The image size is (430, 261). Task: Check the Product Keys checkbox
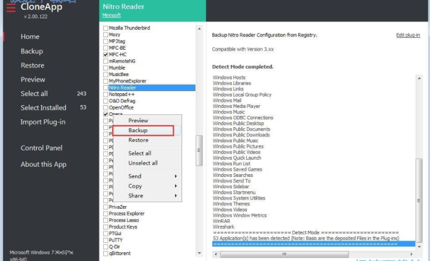pos(105,227)
